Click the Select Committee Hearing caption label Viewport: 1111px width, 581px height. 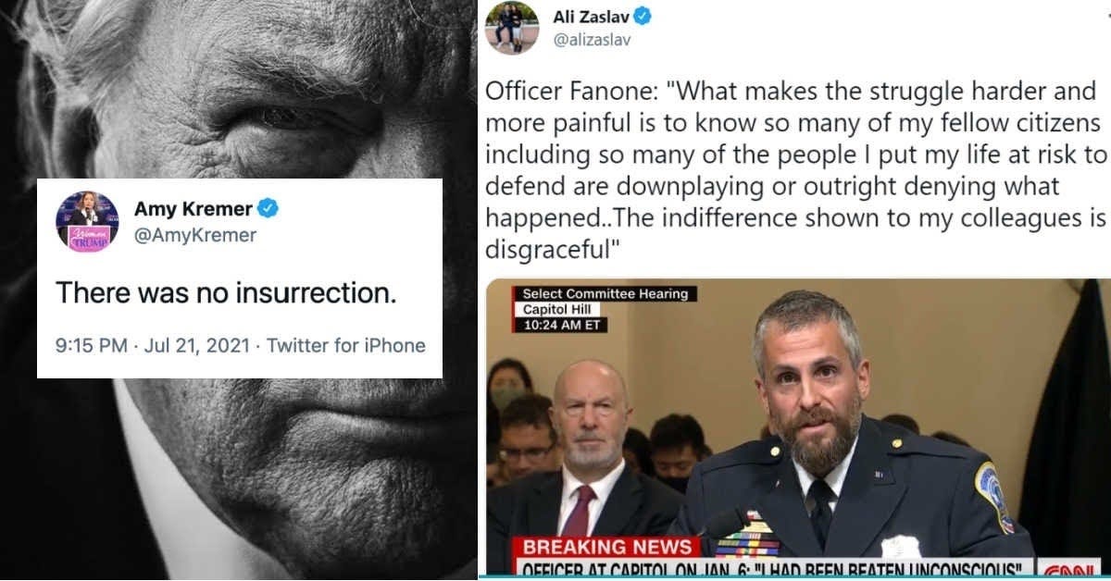click(x=605, y=294)
